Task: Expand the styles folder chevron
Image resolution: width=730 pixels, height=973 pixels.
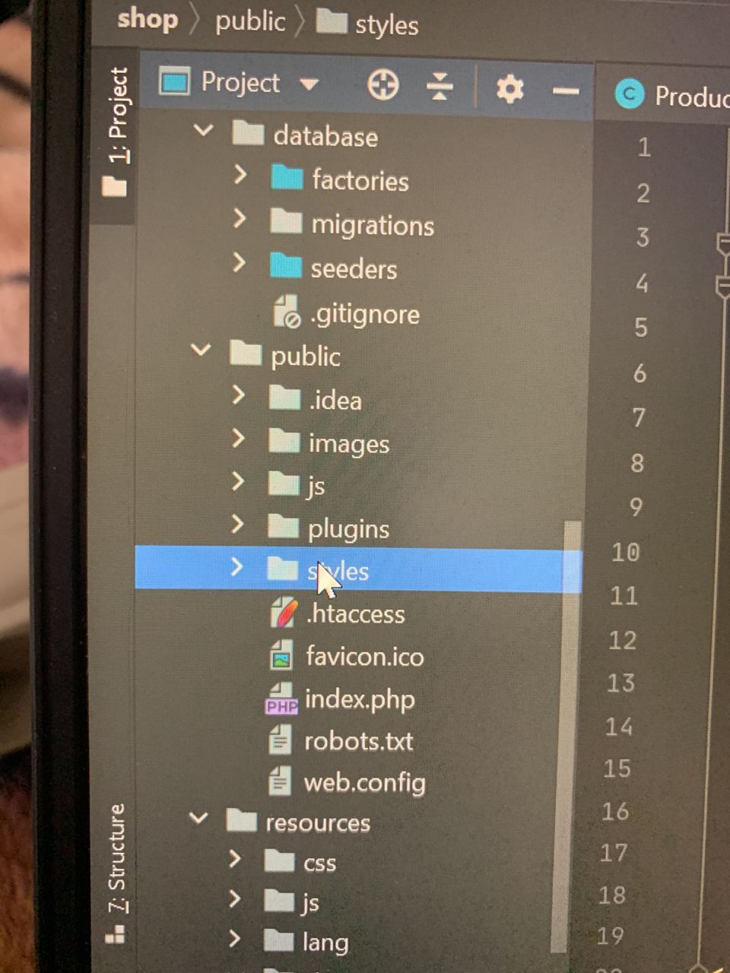Action: pyautogui.click(x=236, y=567)
